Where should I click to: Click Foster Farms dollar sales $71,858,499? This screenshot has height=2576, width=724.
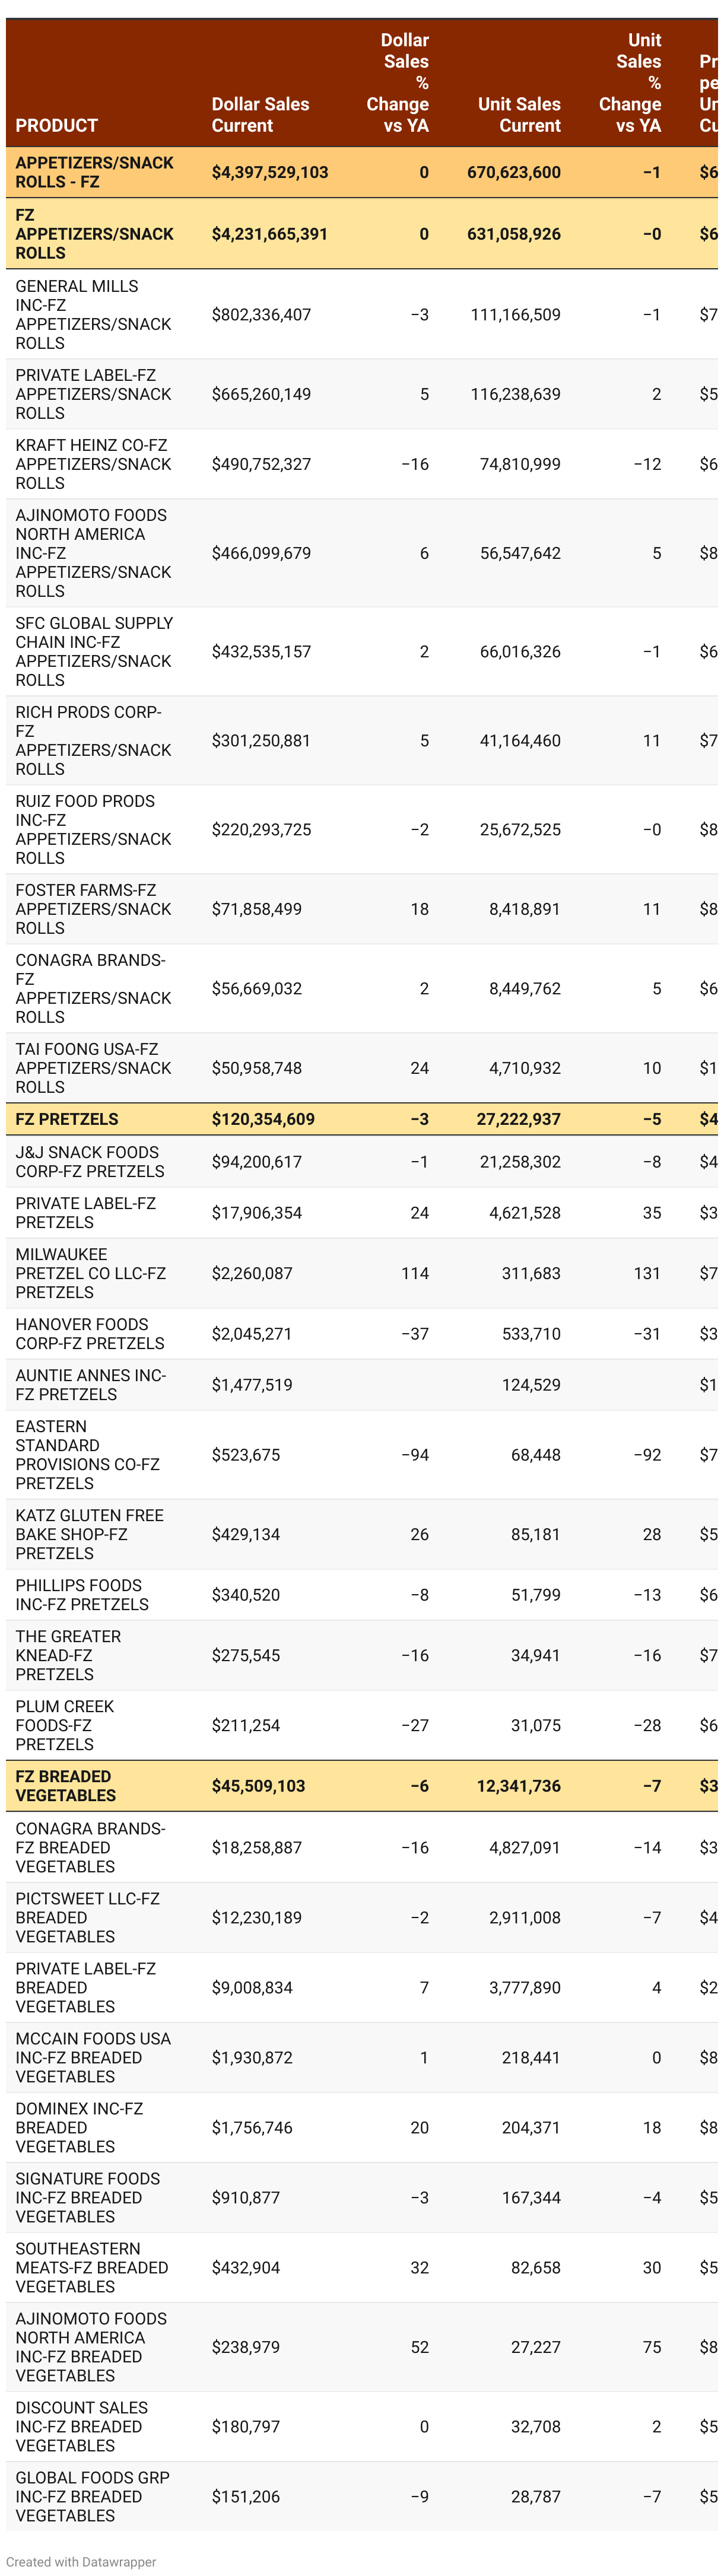(256, 909)
